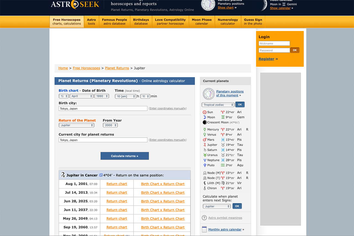The width and height of the screenshot is (354, 236).
Task: Click the Planet Returns breadcrumb link
Action: 117,68
